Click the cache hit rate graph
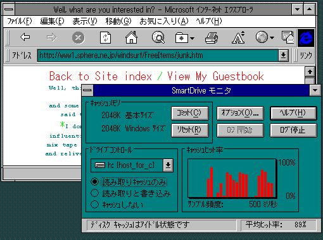 (232, 179)
